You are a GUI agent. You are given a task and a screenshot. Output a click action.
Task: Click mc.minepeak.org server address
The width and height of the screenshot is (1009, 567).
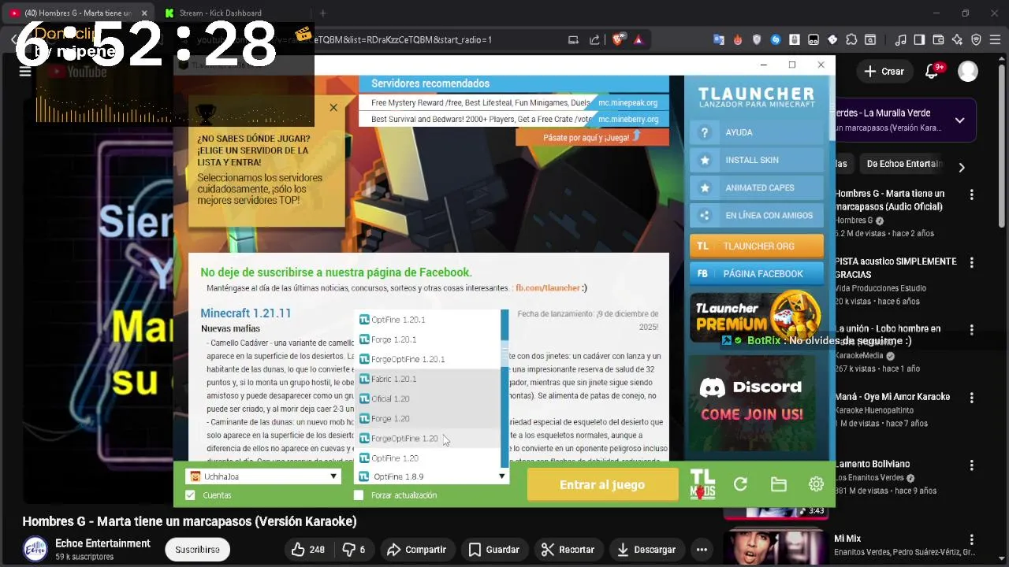[627, 102]
